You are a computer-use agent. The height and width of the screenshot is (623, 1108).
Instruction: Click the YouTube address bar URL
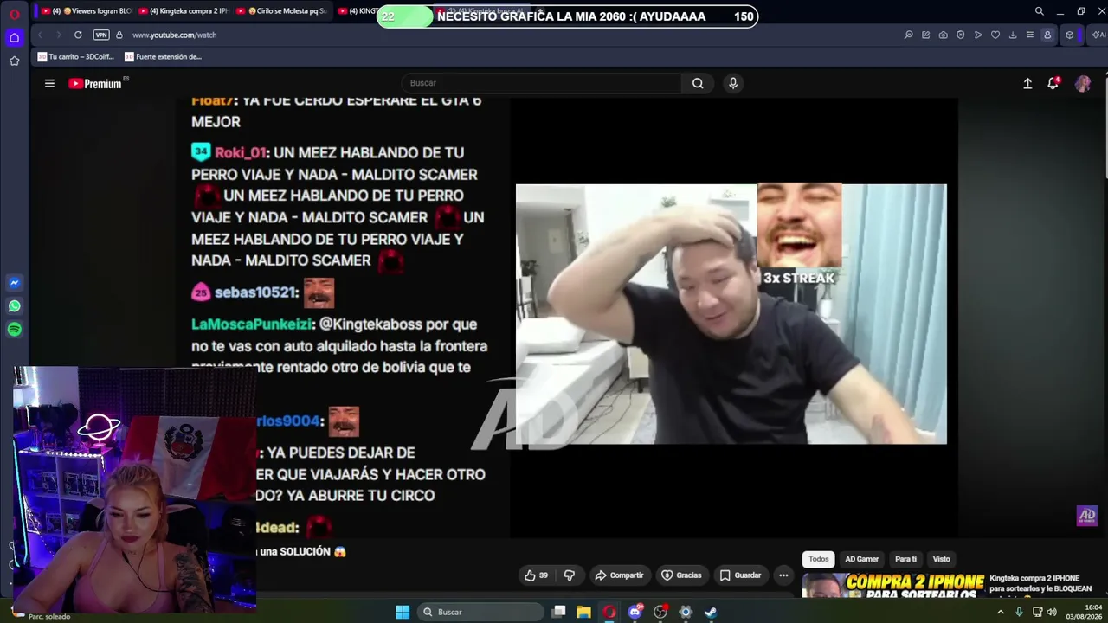(174, 35)
